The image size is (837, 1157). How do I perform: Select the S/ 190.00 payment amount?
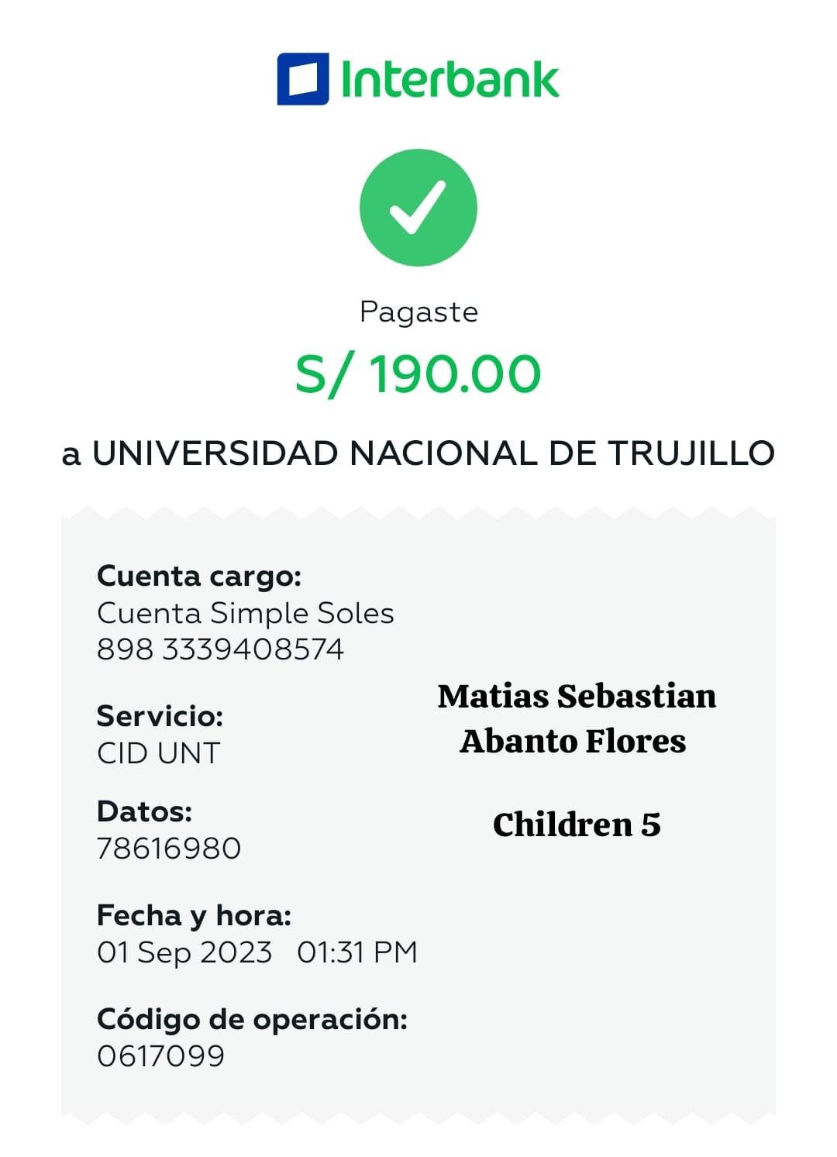point(418,374)
